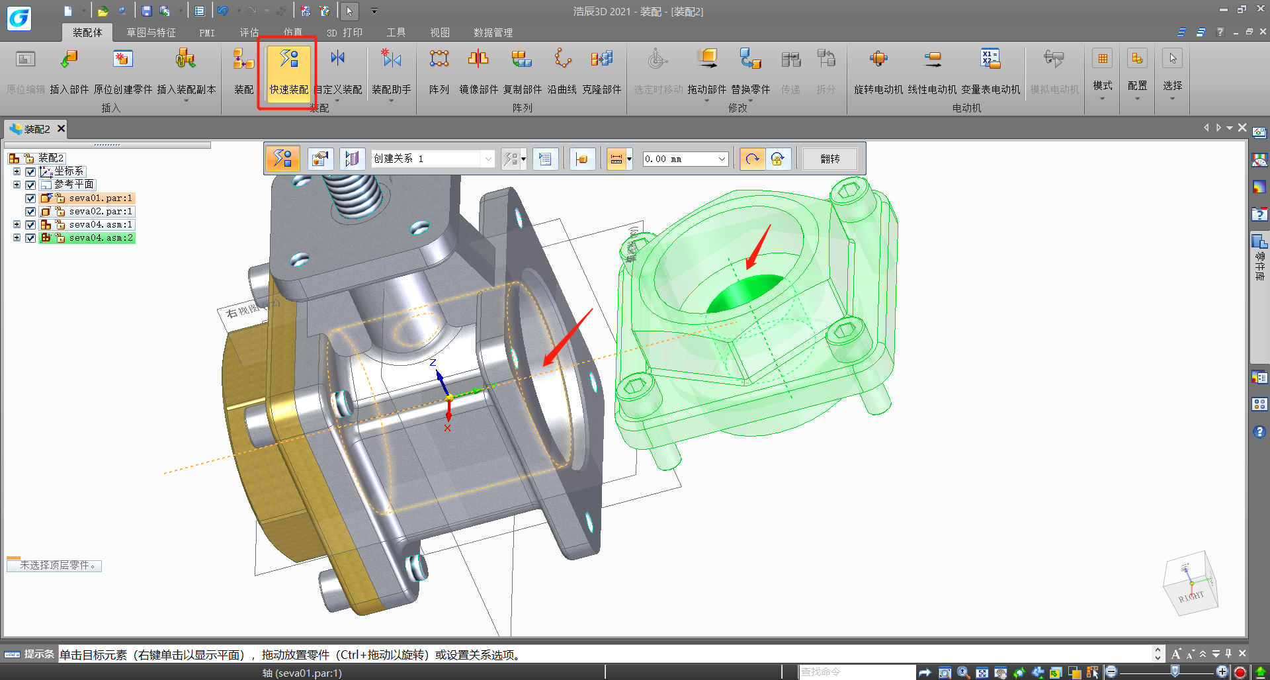Add a 线性电动机 linear motor
1270x680 pixels.
click(x=932, y=70)
